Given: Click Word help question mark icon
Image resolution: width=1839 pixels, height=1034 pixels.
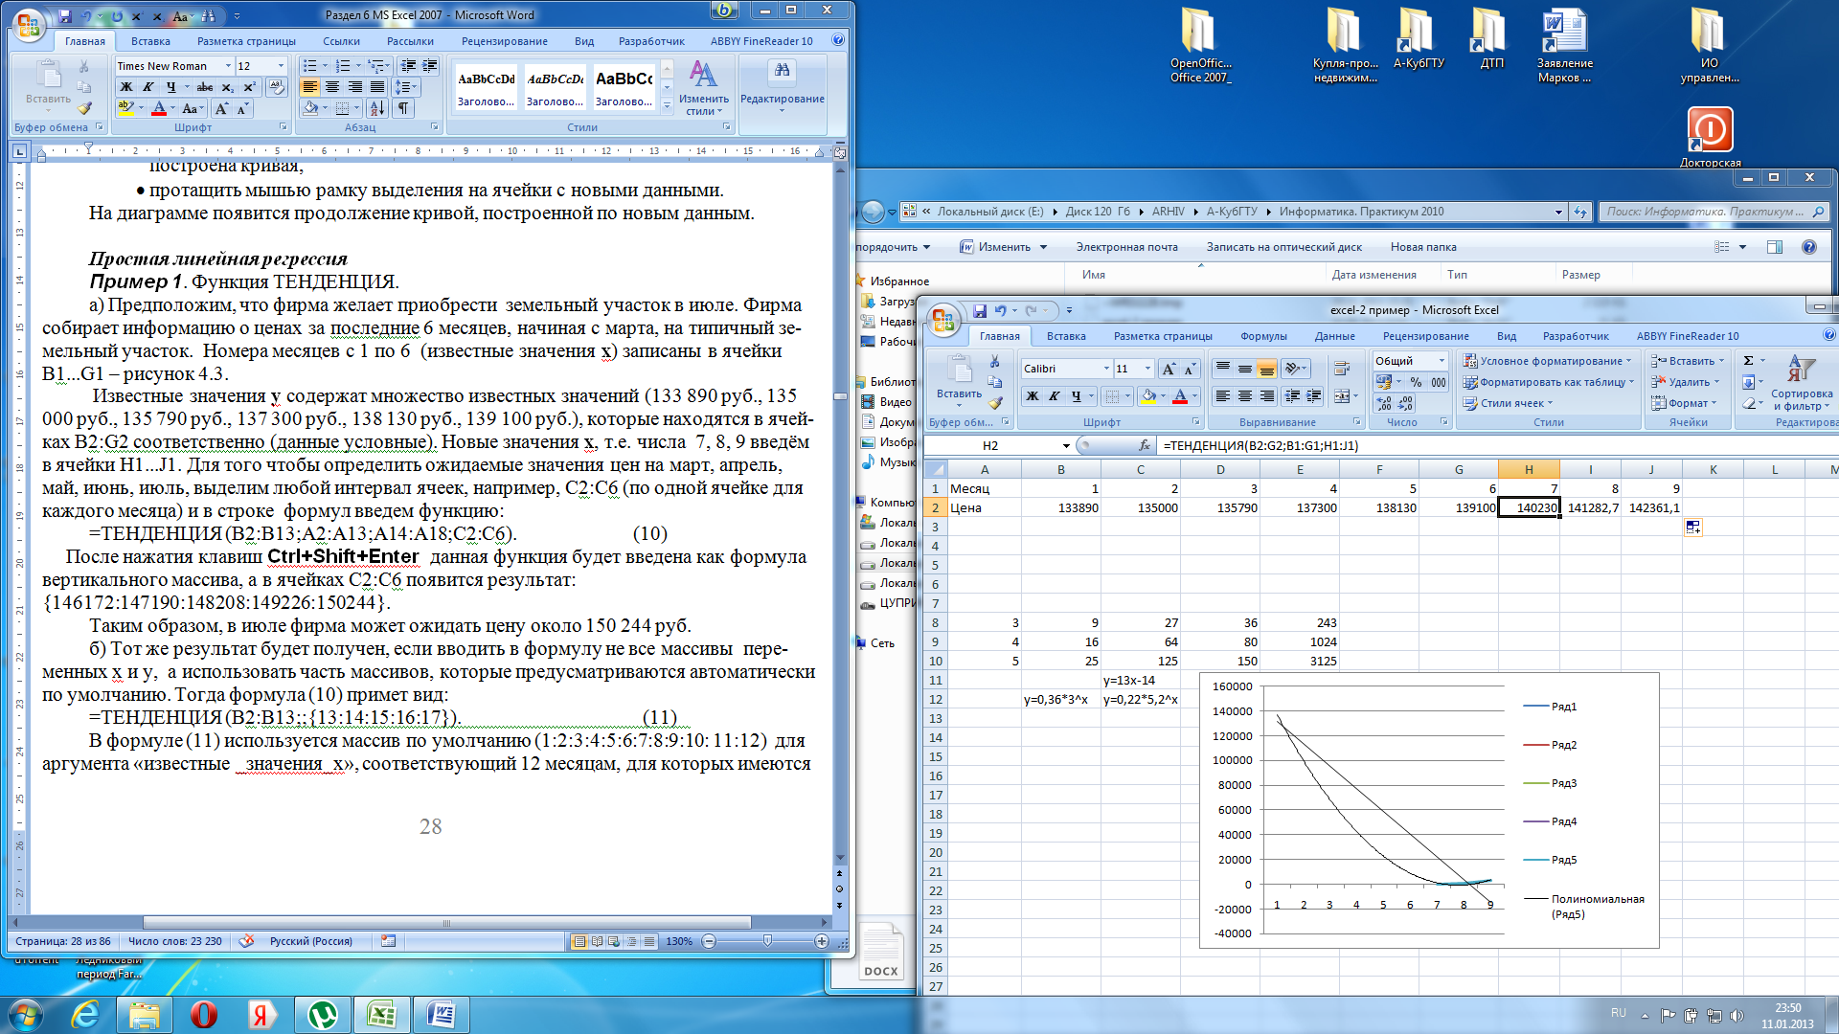Looking at the screenshot, I should (838, 40).
